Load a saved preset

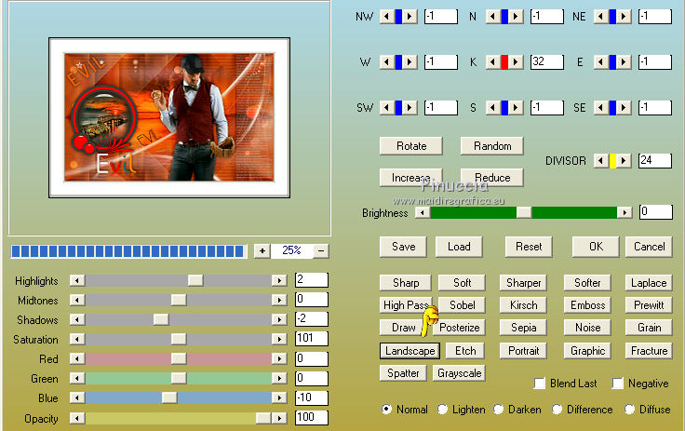459,247
